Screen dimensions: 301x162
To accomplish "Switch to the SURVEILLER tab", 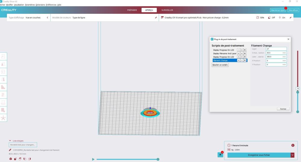I will click(167, 10).
